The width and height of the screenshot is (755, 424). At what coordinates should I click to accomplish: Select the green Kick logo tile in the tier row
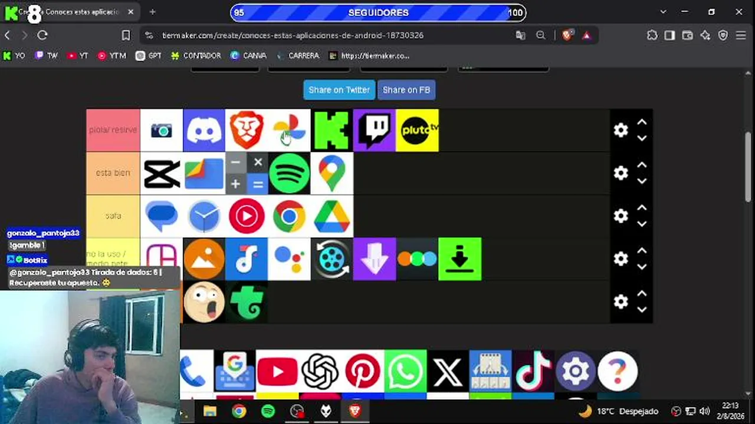331,130
